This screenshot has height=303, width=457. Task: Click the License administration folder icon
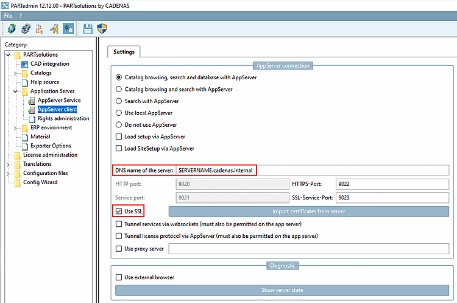click(18, 155)
